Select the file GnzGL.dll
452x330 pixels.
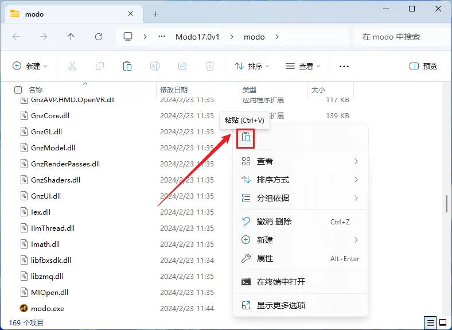46,131
